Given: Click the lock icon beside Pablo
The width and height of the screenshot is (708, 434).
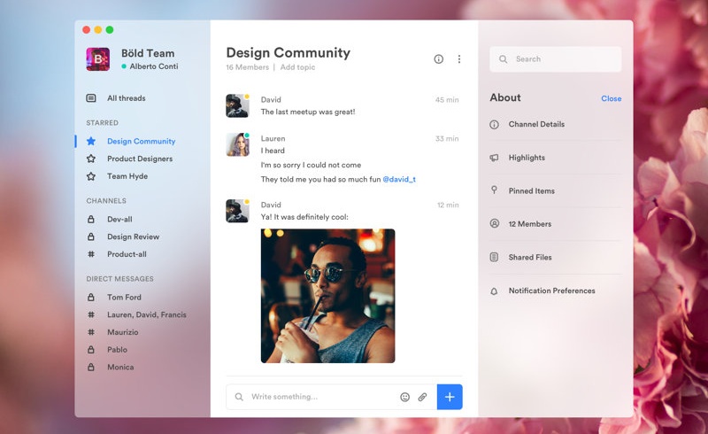Looking at the screenshot, I should [91, 350].
